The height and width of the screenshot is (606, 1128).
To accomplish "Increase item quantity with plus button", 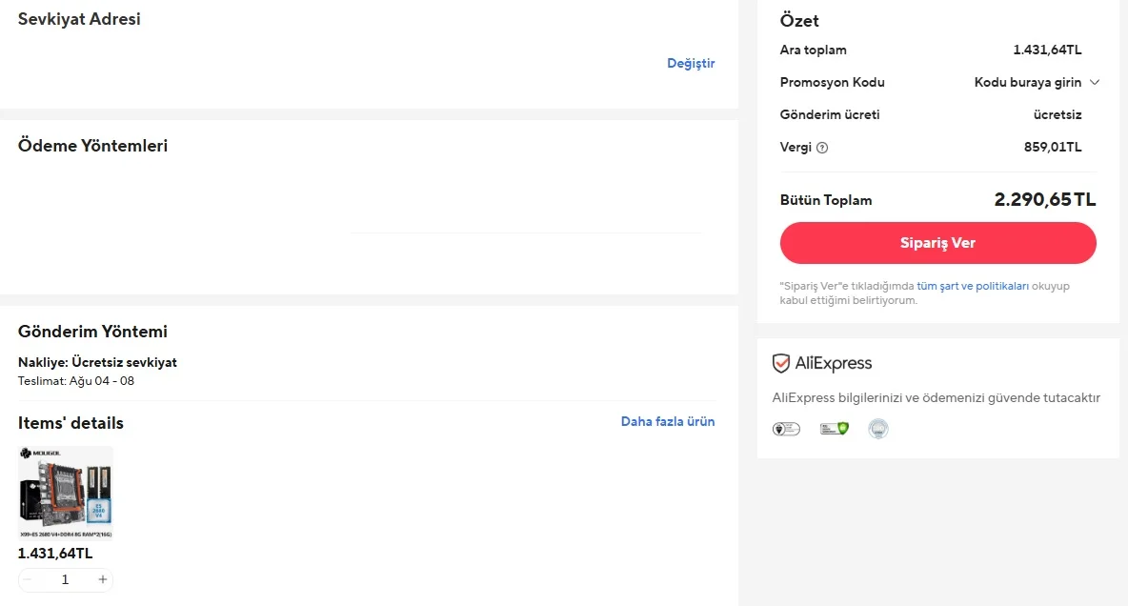I will pos(103,579).
